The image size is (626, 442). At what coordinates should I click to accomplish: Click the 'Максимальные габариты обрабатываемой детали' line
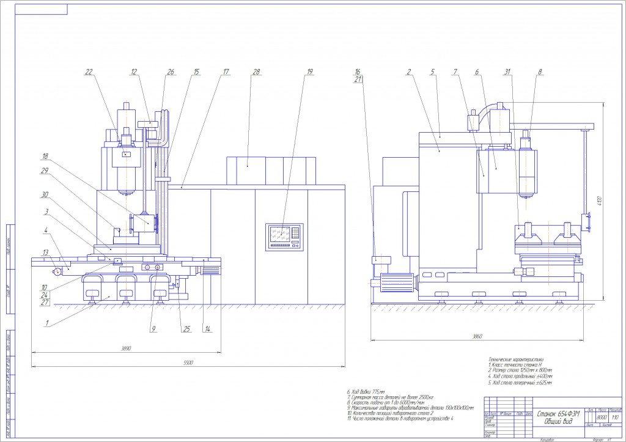click(x=410, y=408)
